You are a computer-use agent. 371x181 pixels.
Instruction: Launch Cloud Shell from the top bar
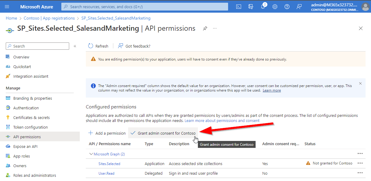tap(239, 7)
